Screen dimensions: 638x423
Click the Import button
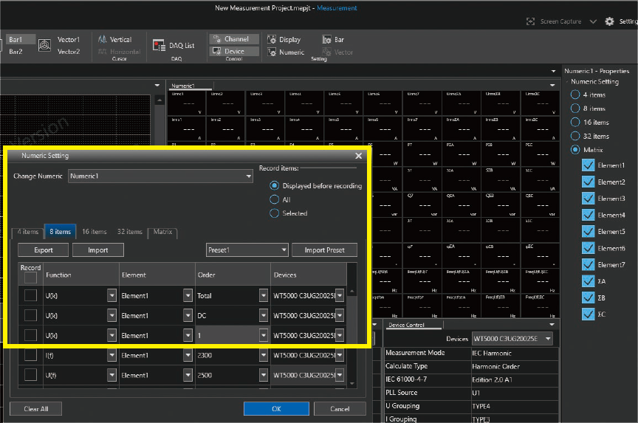[98, 250]
